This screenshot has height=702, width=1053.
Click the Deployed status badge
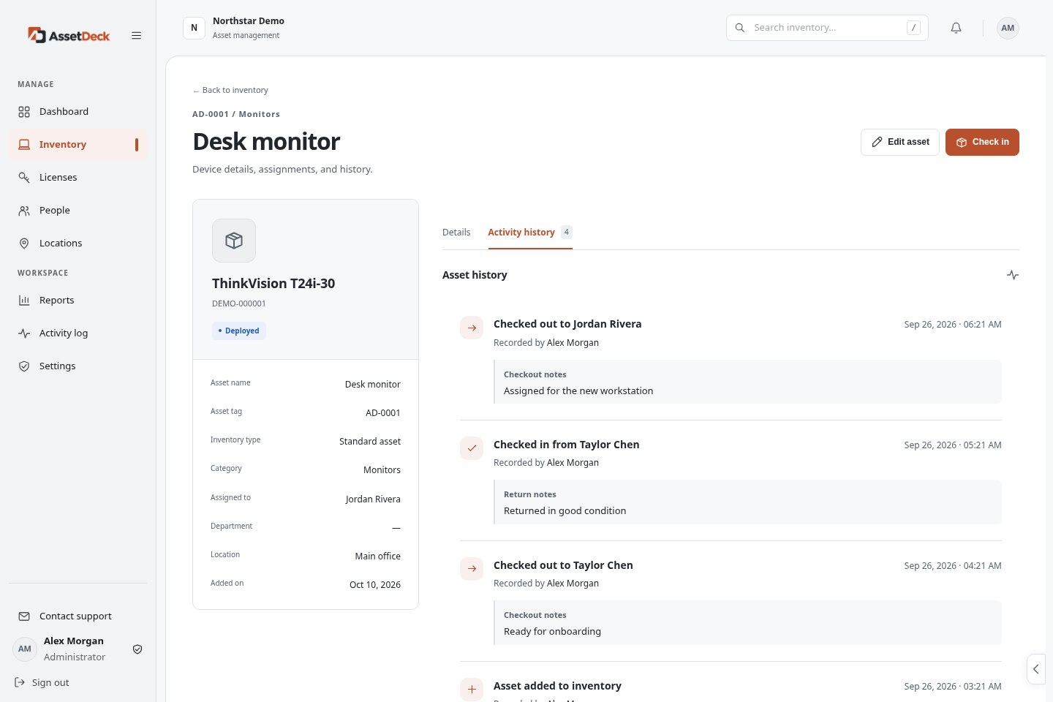tap(239, 331)
